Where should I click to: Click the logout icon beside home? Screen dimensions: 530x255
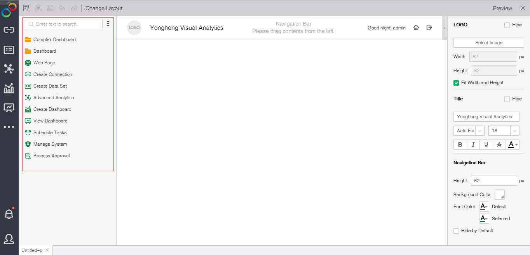point(429,28)
